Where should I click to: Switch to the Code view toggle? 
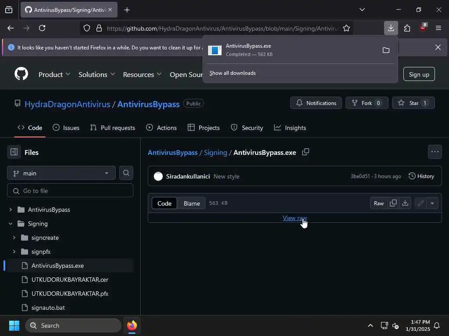(x=164, y=203)
